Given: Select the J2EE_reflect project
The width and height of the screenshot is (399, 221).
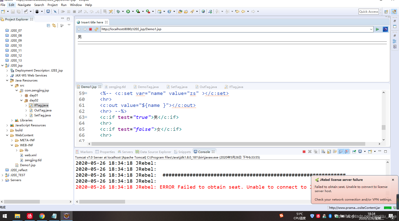Looking at the screenshot, I should [17, 170].
